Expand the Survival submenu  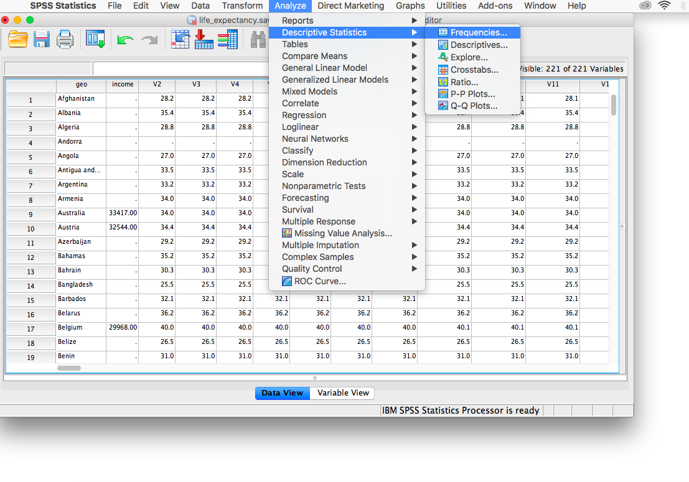point(347,210)
